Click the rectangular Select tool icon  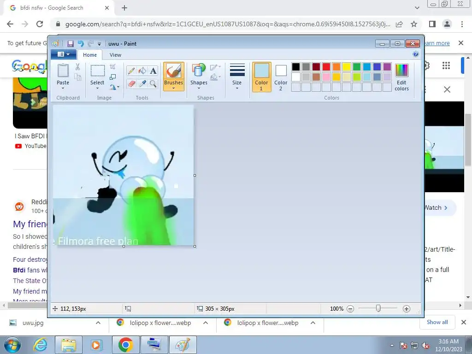point(98,71)
